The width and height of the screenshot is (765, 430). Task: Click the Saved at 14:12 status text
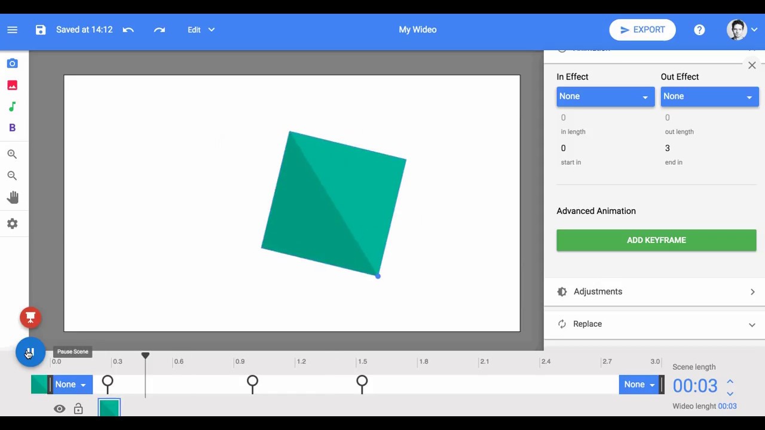click(x=84, y=30)
